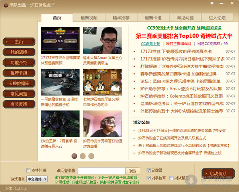
Task: Open the title bar dropdown menu arrow
Action: pyautogui.click(x=212, y=3)
